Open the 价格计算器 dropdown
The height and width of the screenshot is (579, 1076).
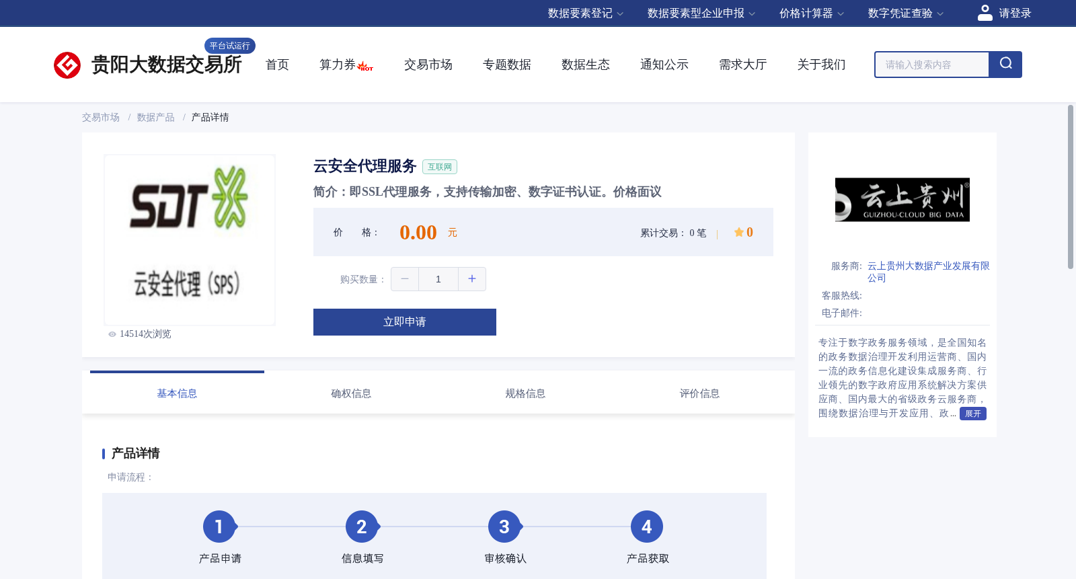[811, 13]
